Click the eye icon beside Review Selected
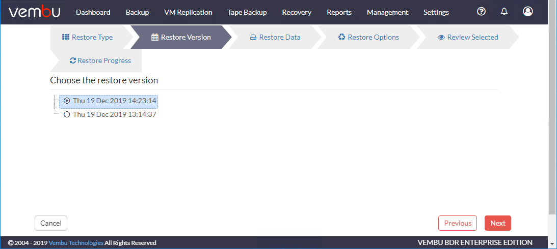 click(x=441, y=37)
